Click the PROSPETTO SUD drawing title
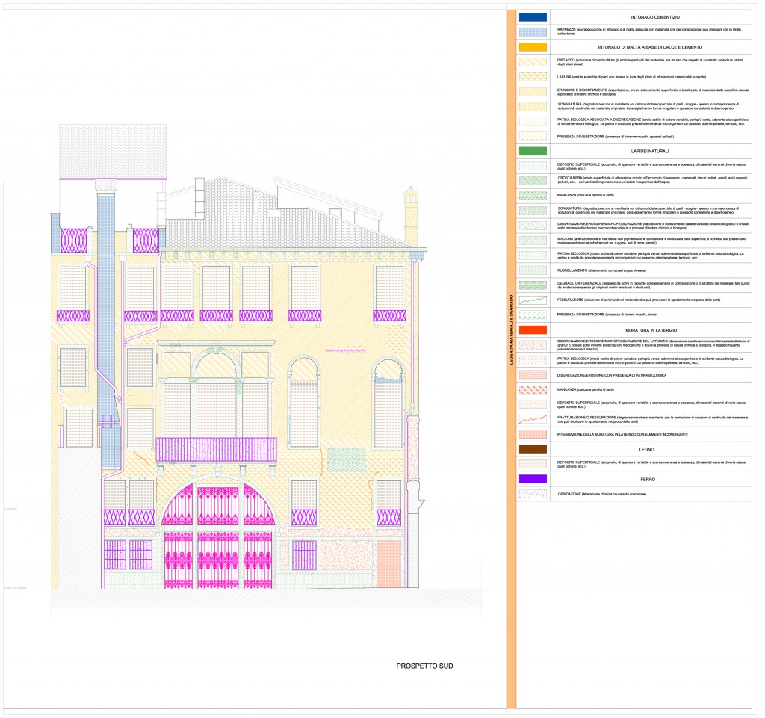Viewport: 765px width, 718px height. point(424,666)
